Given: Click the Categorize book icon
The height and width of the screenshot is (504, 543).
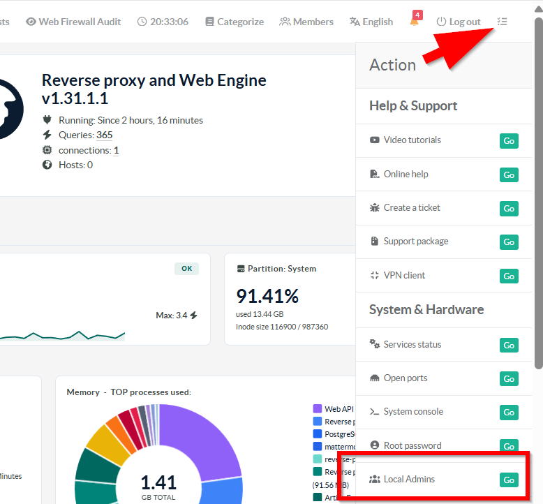Looking at the screenshot, I should pyautogui.click(x=209, y=22).
